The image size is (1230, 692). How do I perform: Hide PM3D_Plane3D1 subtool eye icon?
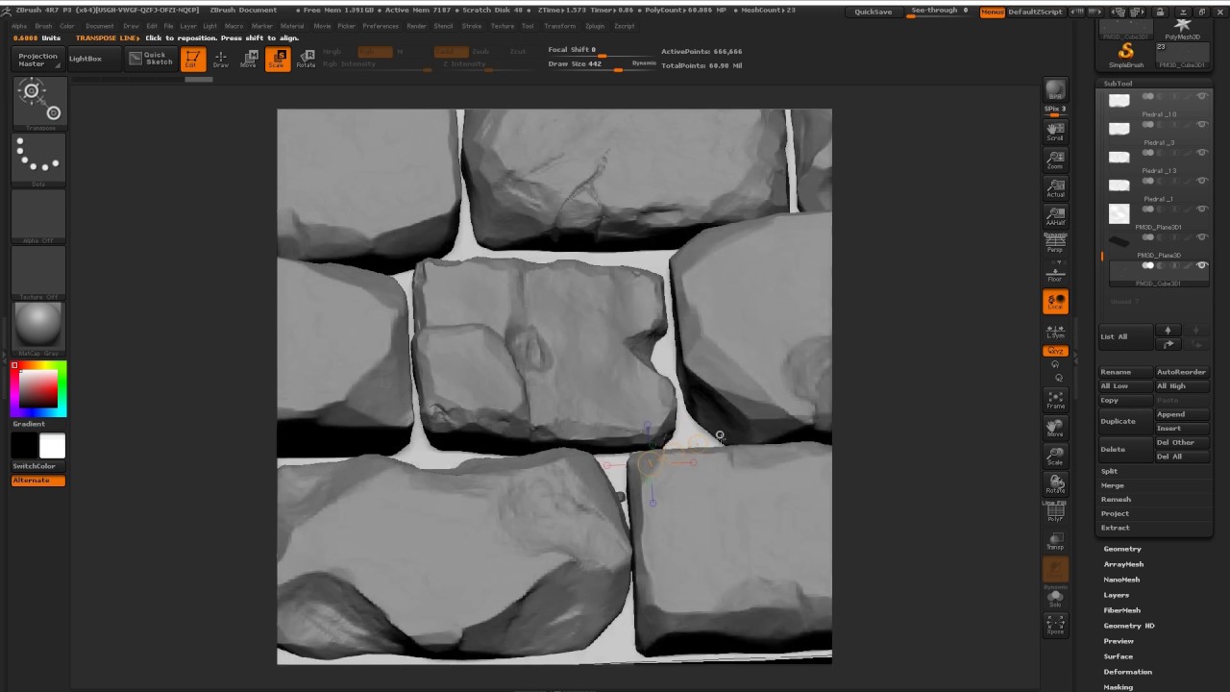click(1201, 209)
